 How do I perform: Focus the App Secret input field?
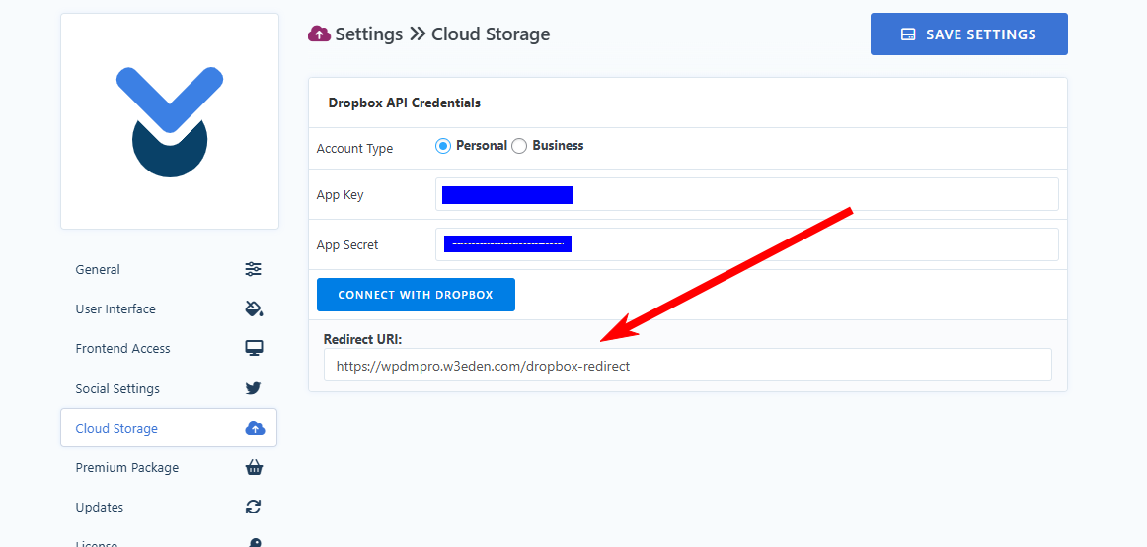(x=747, y=244)
